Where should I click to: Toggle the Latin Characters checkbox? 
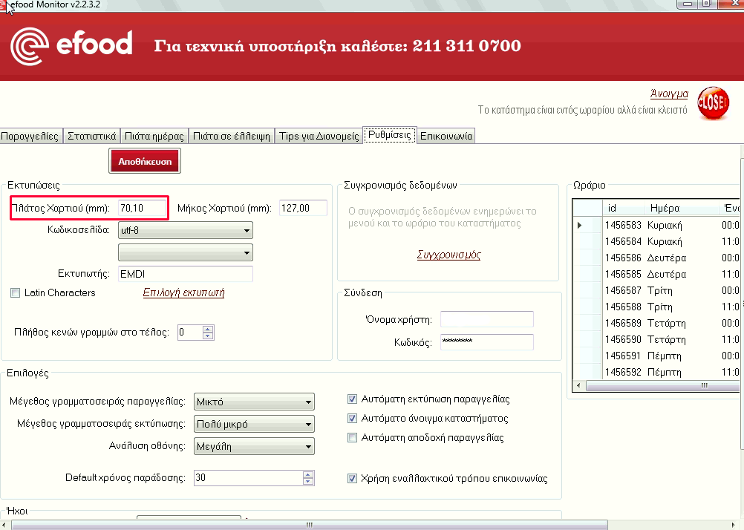coord(15,292)
